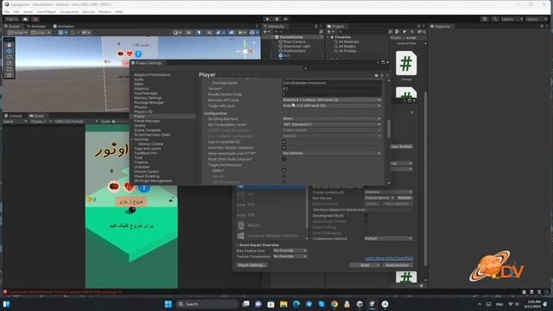Select the Rotate tool in Scene toolbar
The image size is (553, 311).
click(x=10, y=57)
